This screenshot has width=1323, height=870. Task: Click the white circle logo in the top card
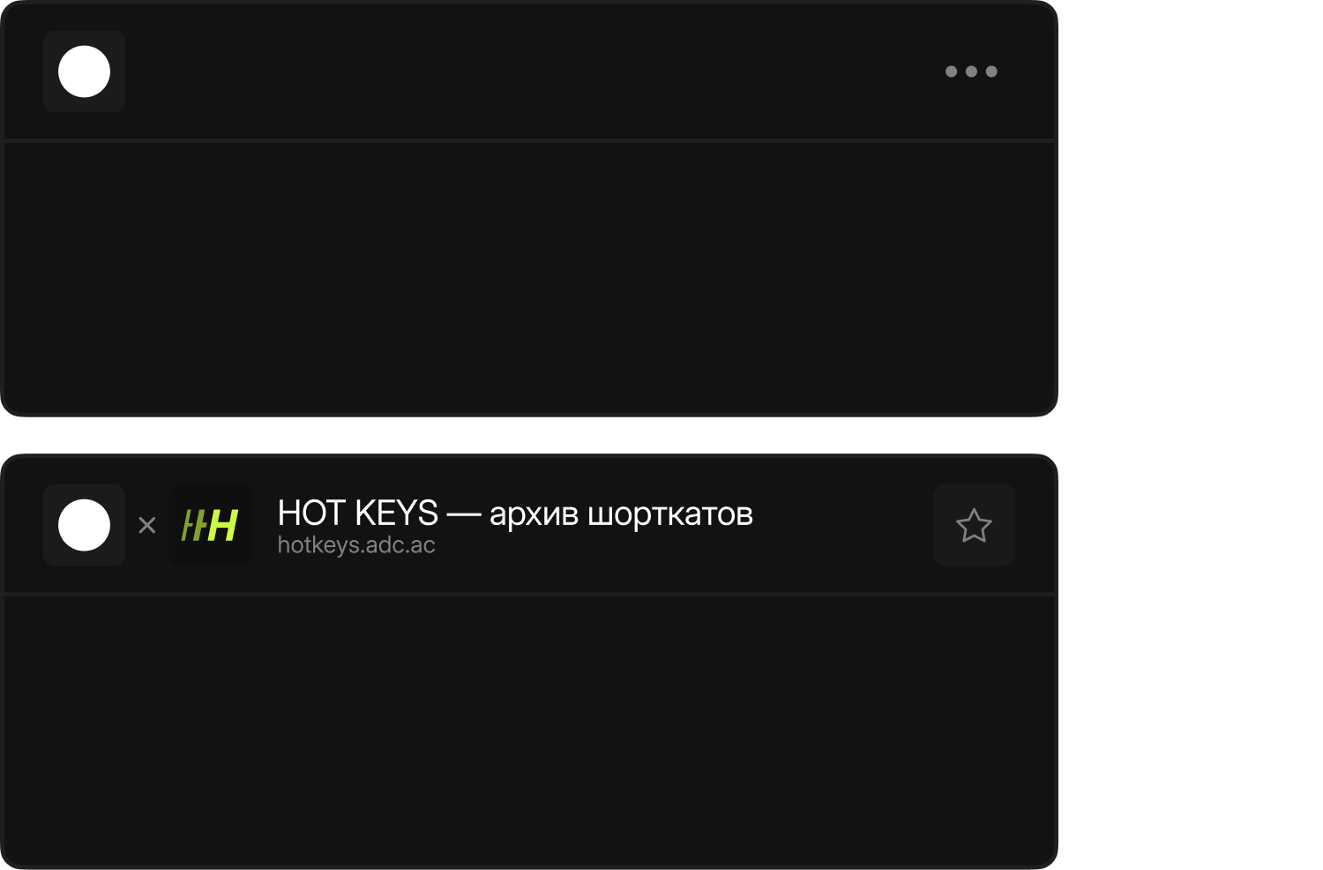point(84,71)
